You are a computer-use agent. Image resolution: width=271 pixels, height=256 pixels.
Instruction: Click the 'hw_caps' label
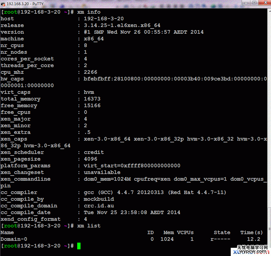click(12, 79)
